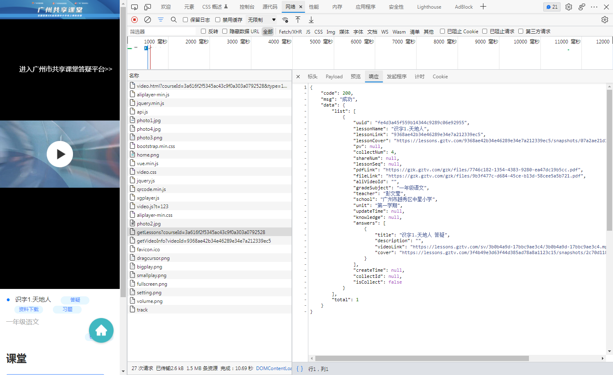The height and width of the screenshot is (375, 613).
Task: Open the Lighthouse tab
Action: coord(429,7)
